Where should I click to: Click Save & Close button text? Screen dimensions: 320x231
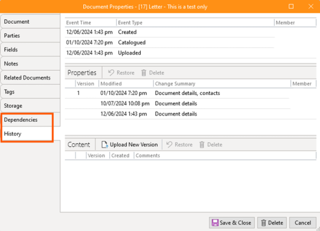(x=236, y=223)
